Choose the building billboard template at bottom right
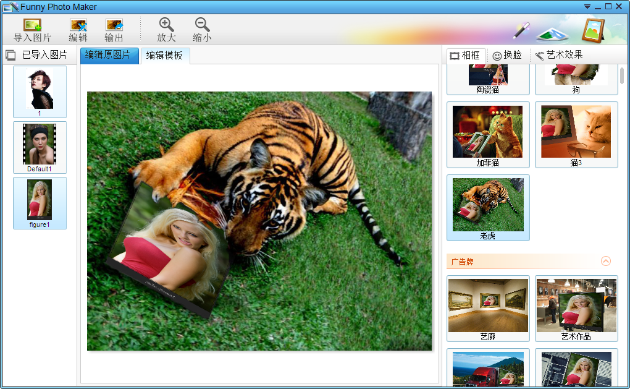 tap(576, 368)
